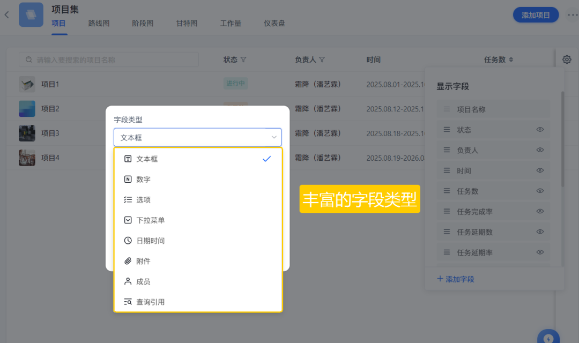Click the back arrow next to 项目集
The width and height of the screenshot is (579, 343).
click(7, 15)
